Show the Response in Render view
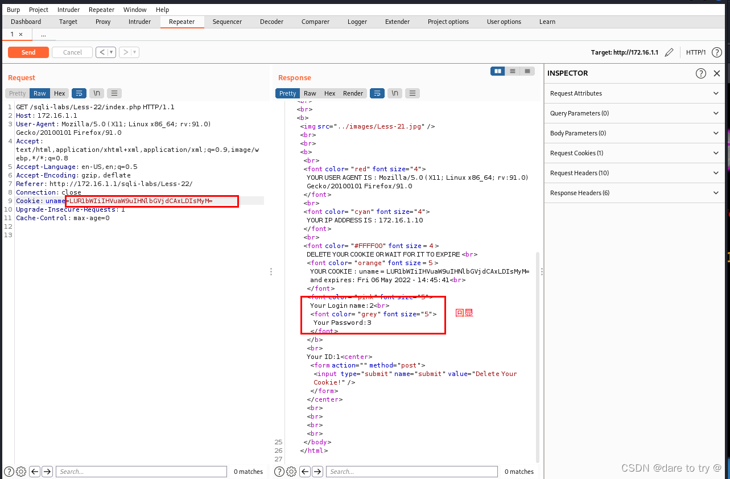730x479 pixels. (x=353, y=93)
